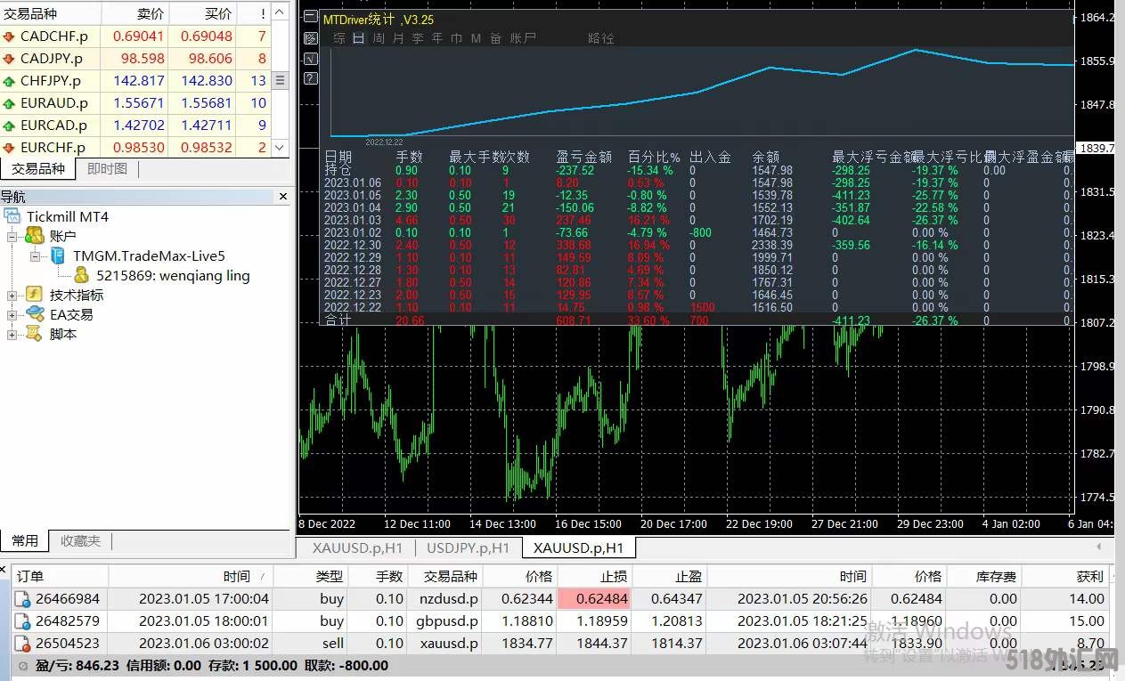Collapse the MTDriver panel with the minus icon
The height and width of the screenshot is (681, 1125).
310,18
